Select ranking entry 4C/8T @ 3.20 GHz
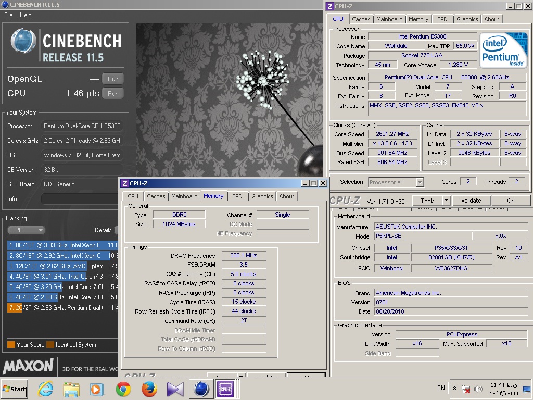Viewport: 533px width, 400px height. click(62, 287)
